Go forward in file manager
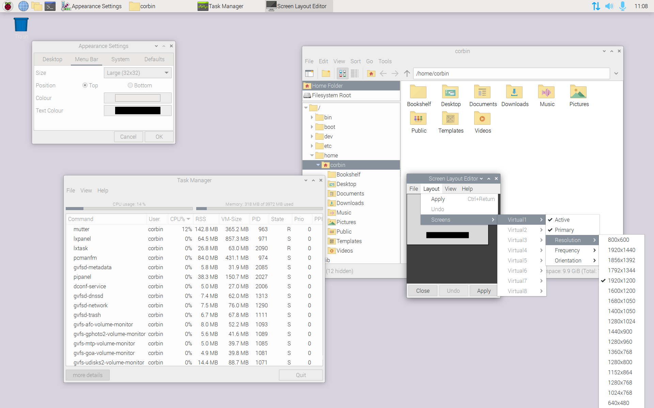The image size is (654, 408). pyautogui.click(x=395, y=73)
